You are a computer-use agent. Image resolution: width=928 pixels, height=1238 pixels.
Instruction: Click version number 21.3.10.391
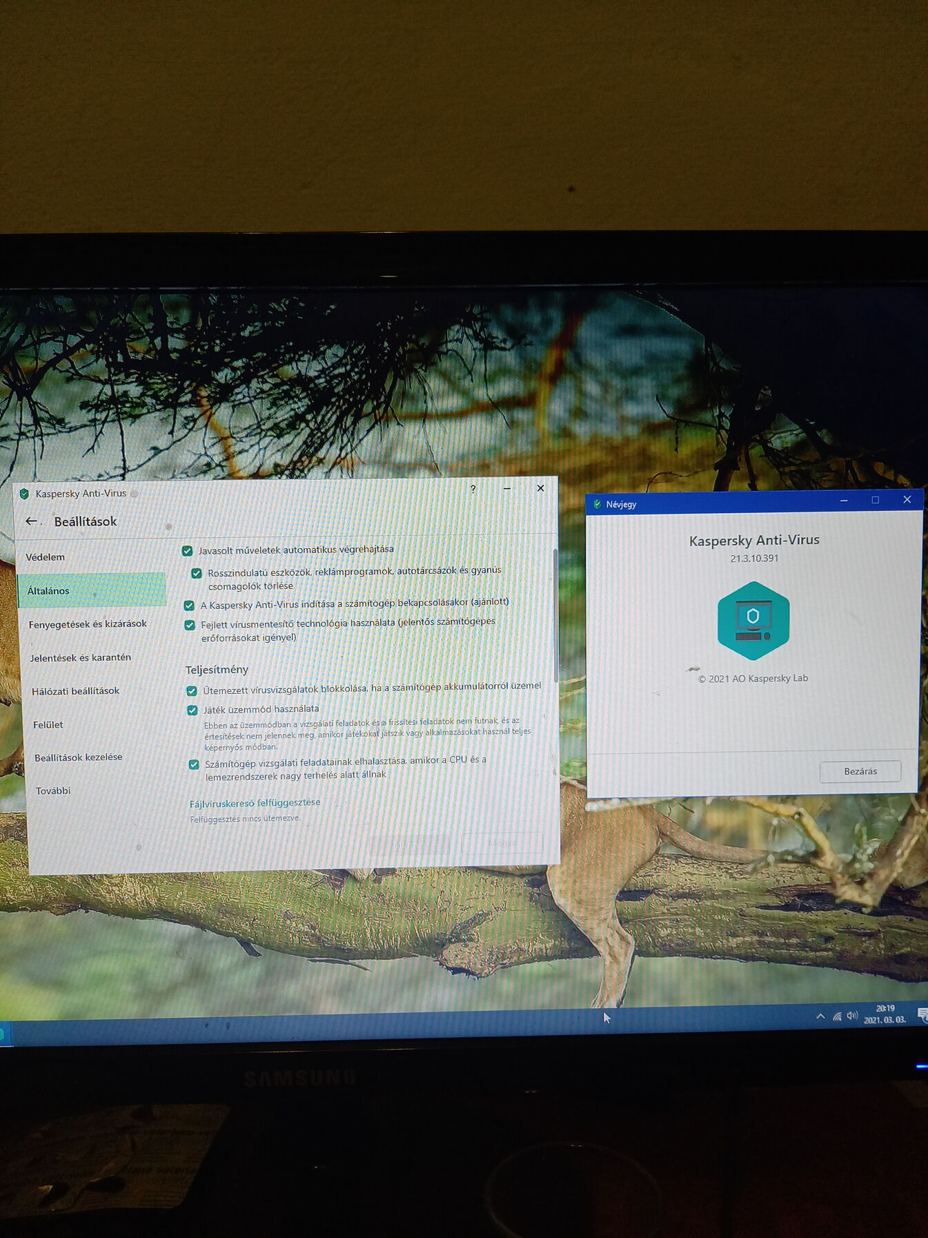(x=754, y=559)
